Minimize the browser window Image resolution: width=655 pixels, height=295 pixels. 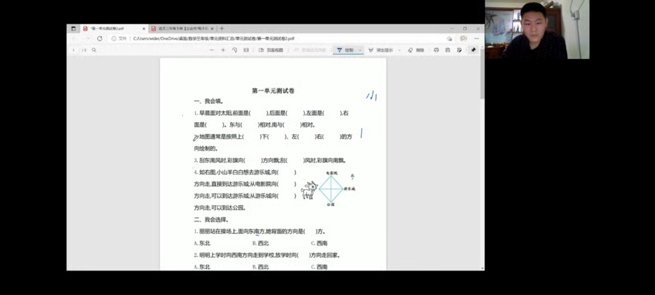tap(452, 28)
